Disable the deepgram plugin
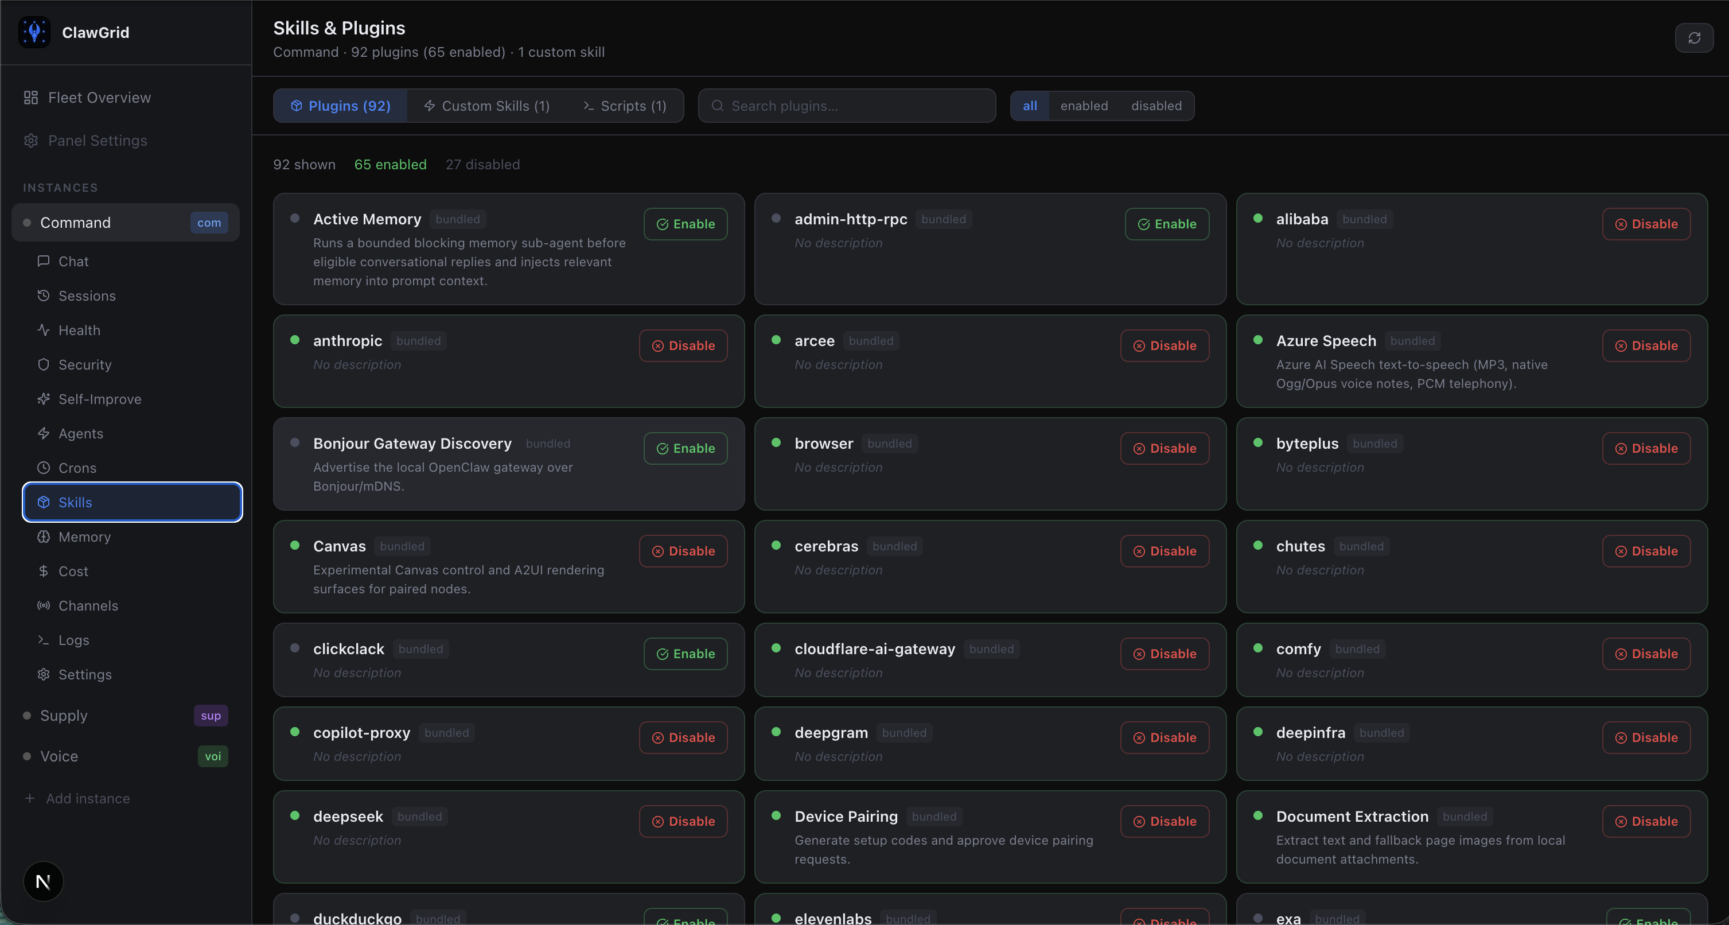 pos(1165,738)
